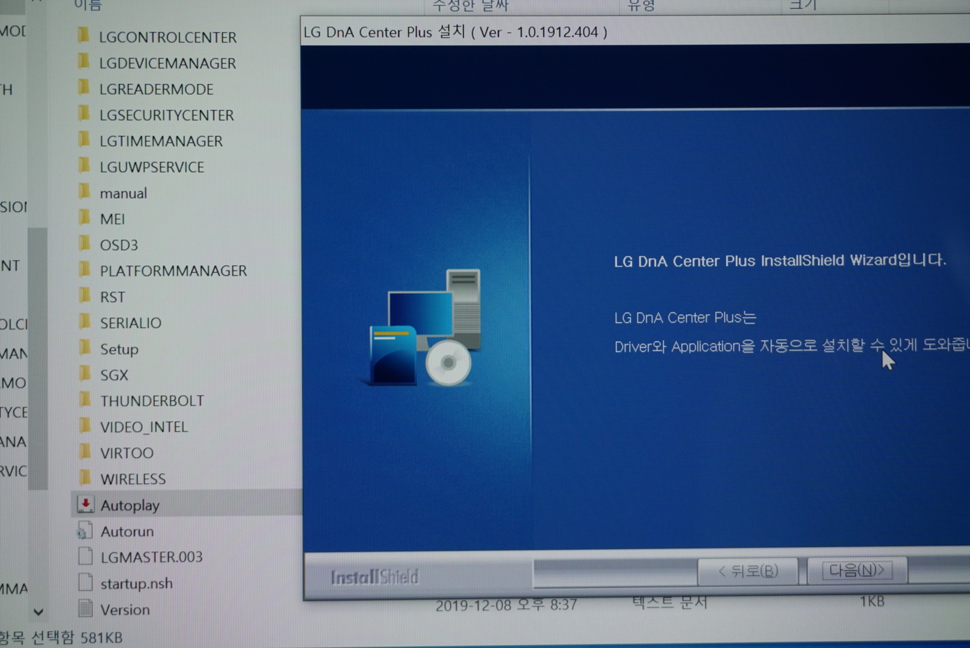This screenshot has height=648, width=970.
Task: Click the Autoplay application icon
Action: click(85, 505)
